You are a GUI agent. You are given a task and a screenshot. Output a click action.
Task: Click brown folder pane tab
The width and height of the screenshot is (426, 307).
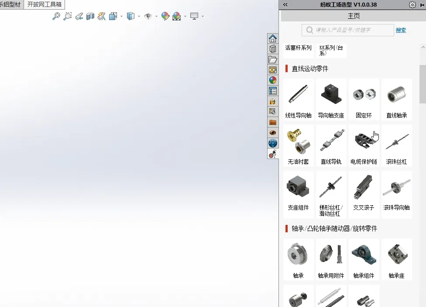tap(273, 122)
